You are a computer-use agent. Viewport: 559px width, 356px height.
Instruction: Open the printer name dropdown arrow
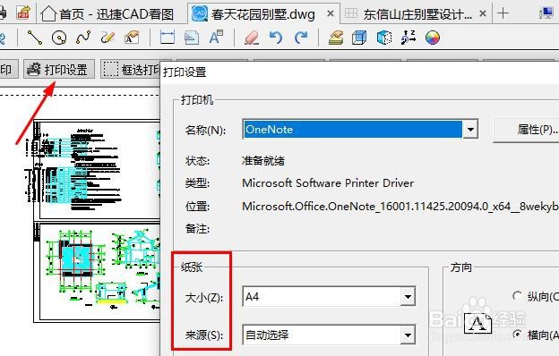coord(470,130)
